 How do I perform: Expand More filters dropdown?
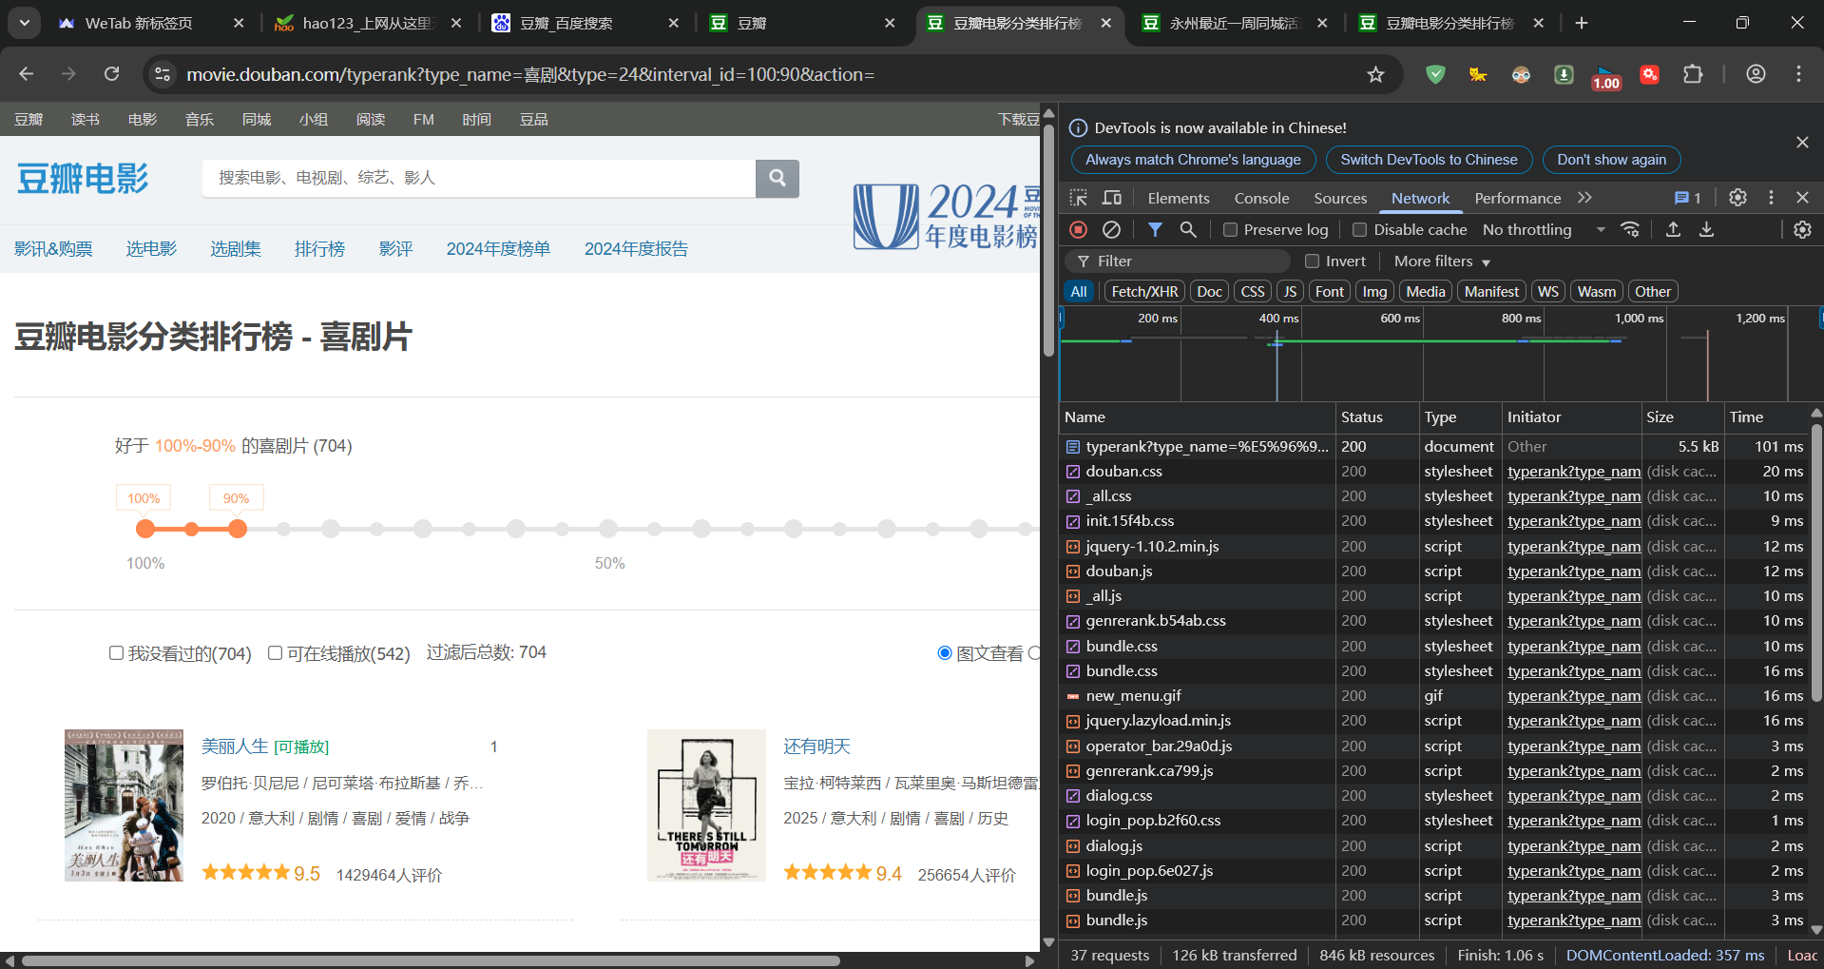[1442, 261]
